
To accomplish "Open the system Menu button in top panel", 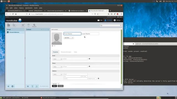I will coord(4,1).
